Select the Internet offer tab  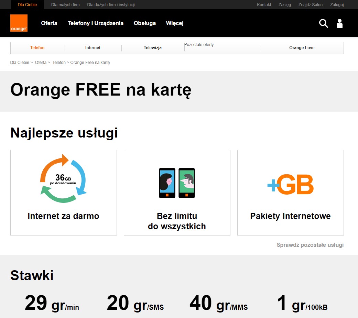coord(93,48)
